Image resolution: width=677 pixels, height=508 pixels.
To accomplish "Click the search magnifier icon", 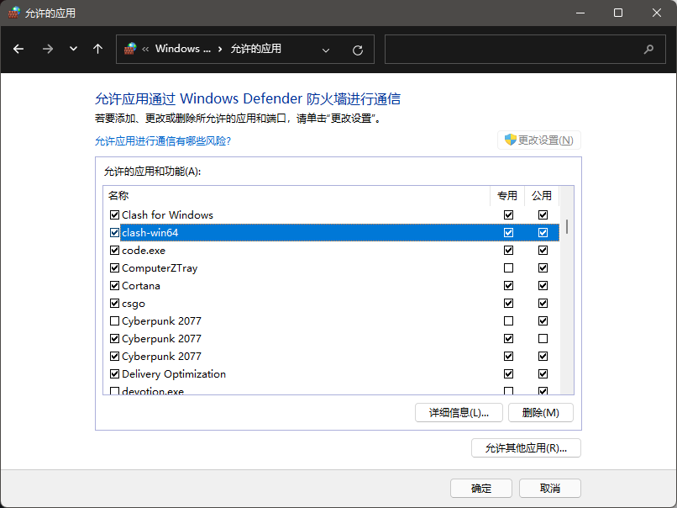I will click(648, 50).
